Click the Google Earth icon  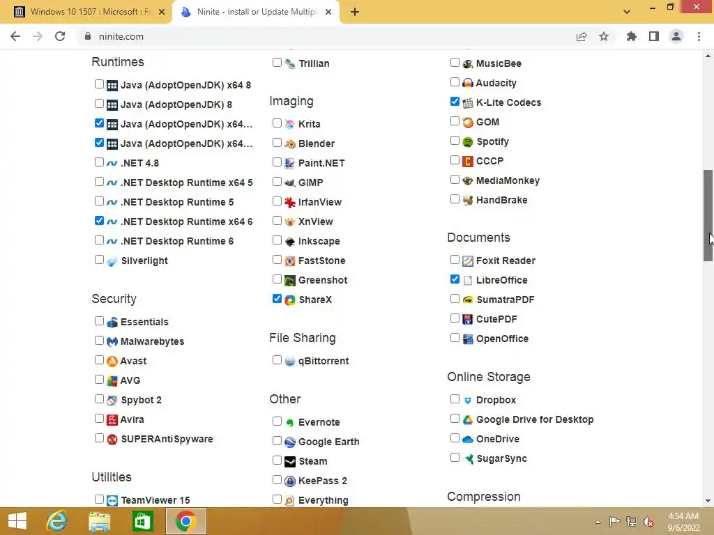coord(289,442)
